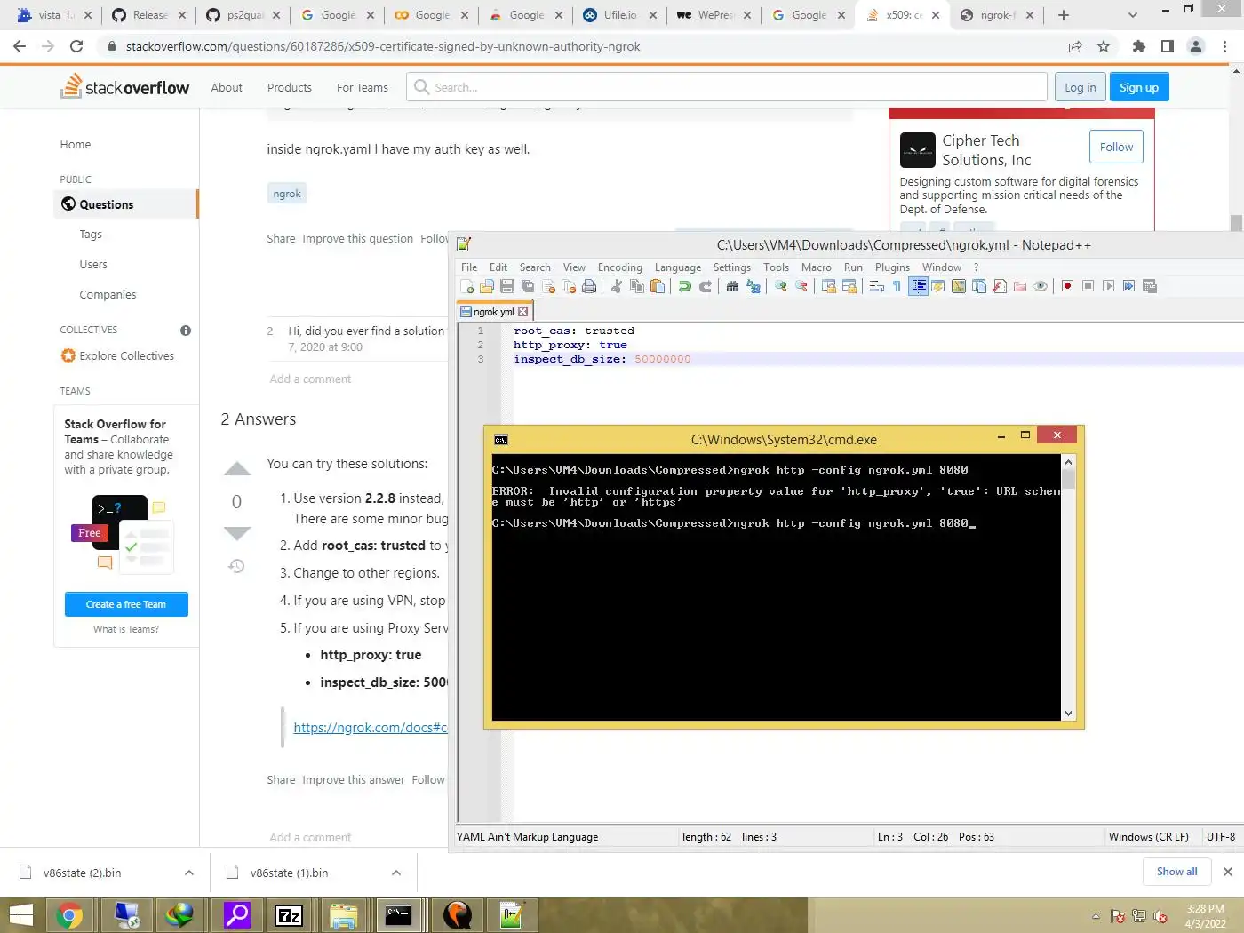Zoom out using Notepad++ toolbar icon
This screenshot has height=933, width=1244.
(801, 286)
